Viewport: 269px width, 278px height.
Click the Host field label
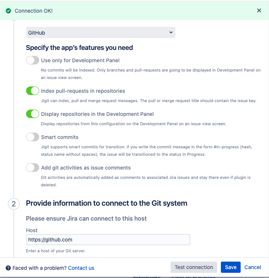coord(32,230)
